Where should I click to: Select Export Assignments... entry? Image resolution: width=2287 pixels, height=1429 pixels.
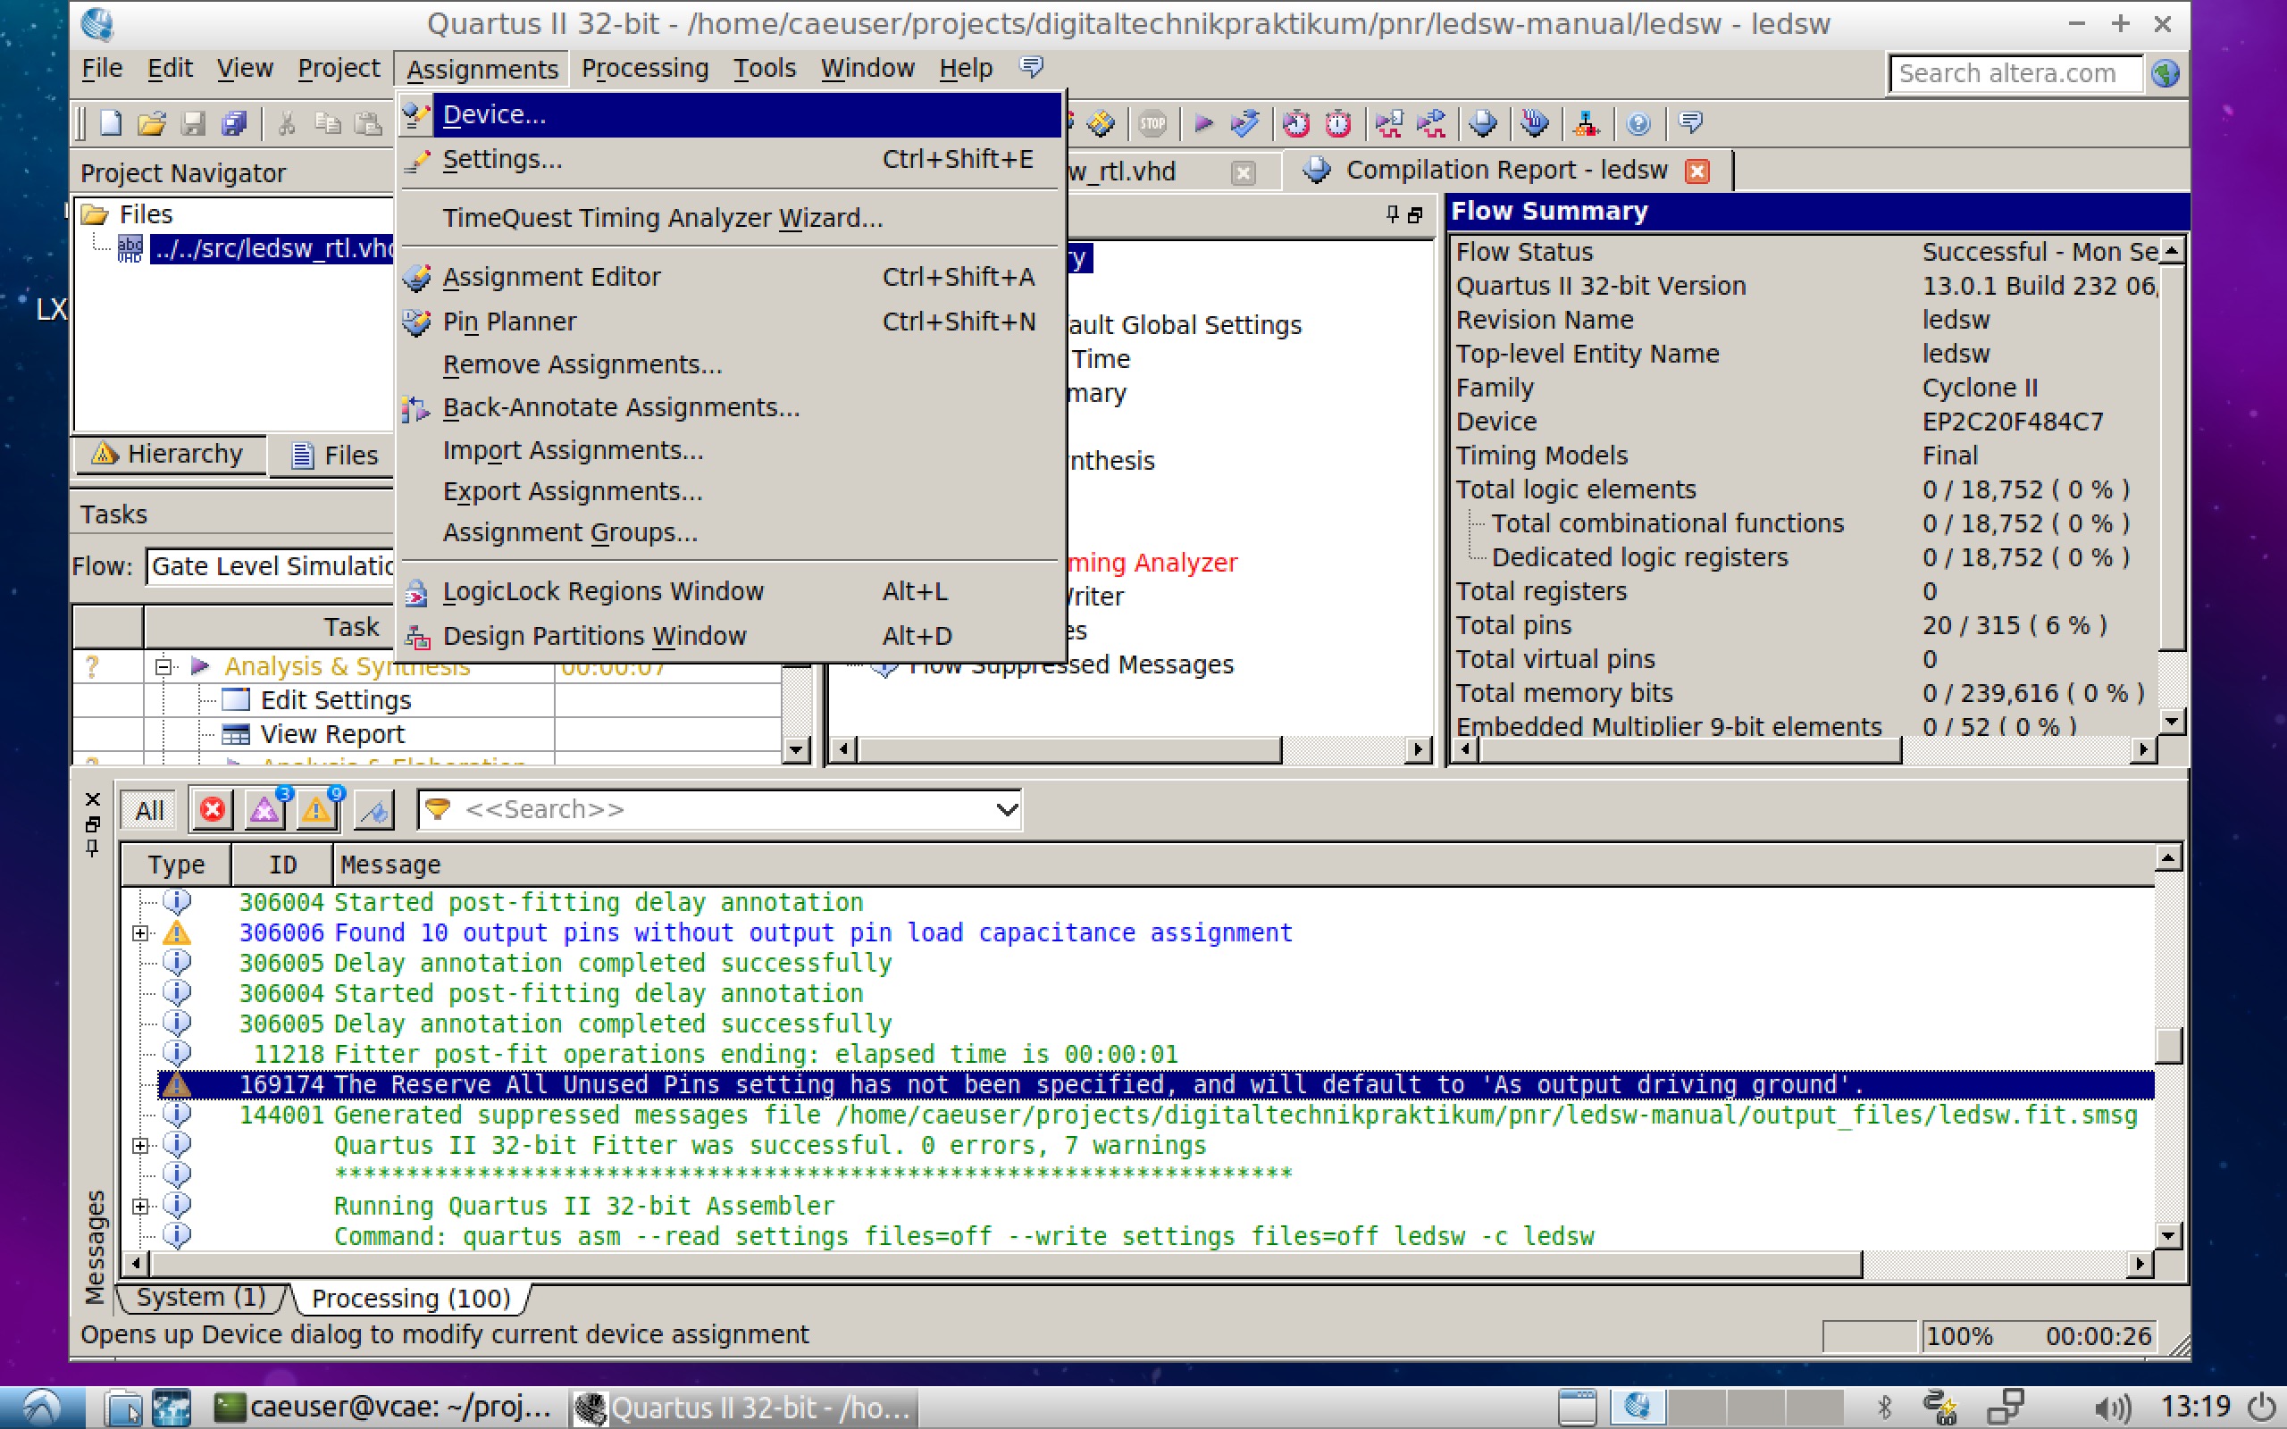click(x=730, y=491)
